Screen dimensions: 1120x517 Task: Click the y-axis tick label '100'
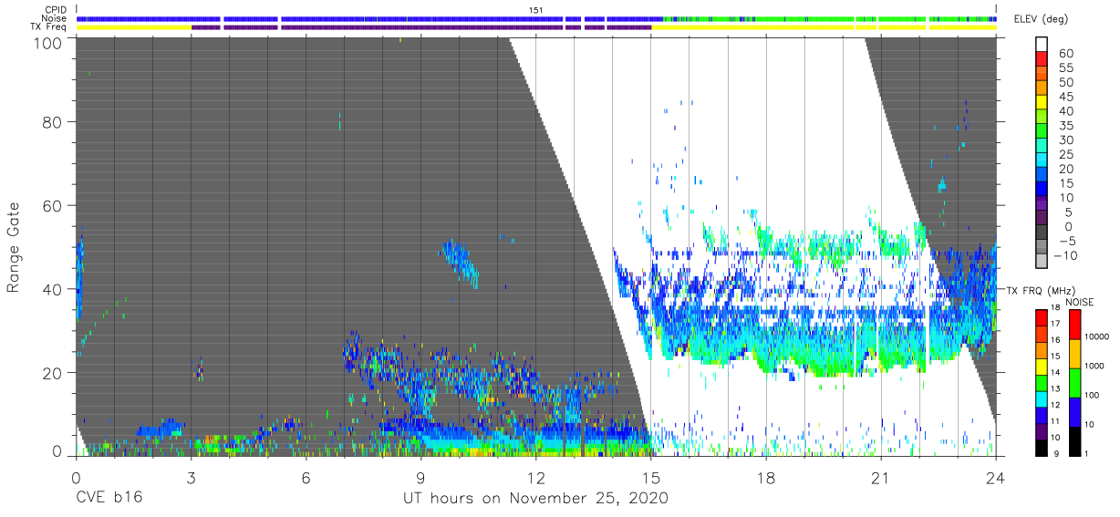[x=49, y=43]
